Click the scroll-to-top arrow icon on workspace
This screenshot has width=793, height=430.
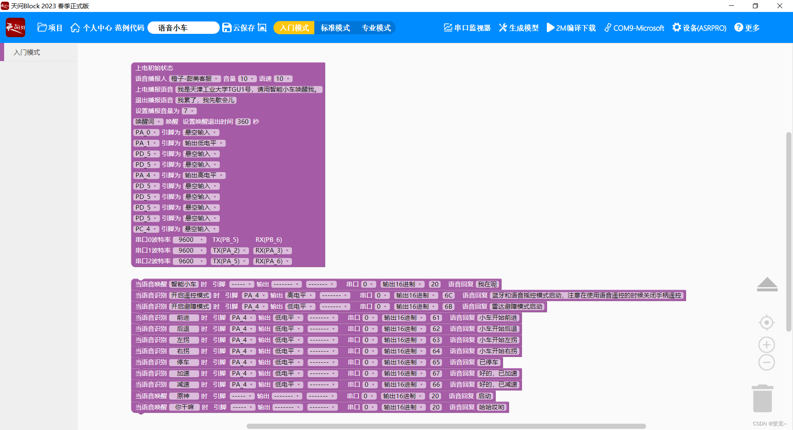pos(767,284)
